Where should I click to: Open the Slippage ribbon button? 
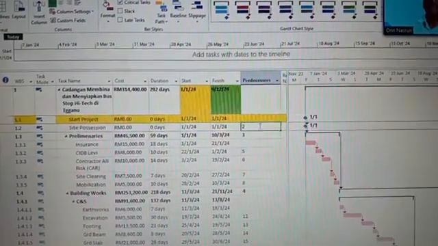click(197, 12)
